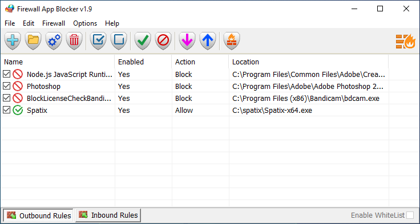Click the Bandicam\bdcam.exe location cell
Screen dimensions: 420x224
pyautogui.click(x=306, y=99)
